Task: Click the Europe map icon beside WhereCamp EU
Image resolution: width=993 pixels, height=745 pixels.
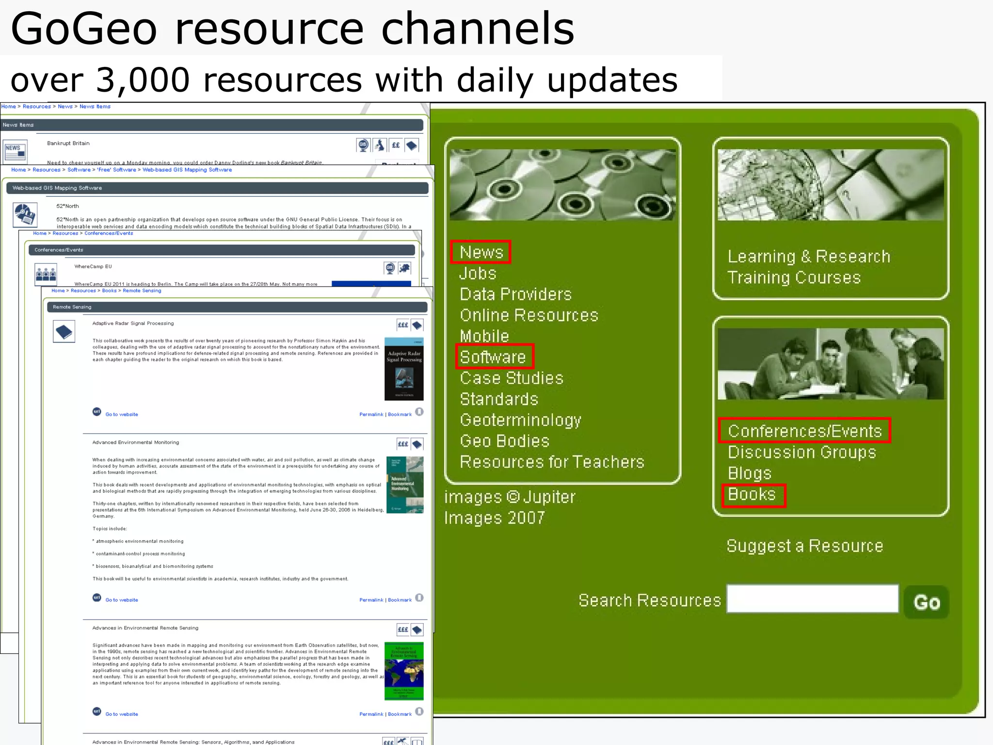Action: (405, 268)
